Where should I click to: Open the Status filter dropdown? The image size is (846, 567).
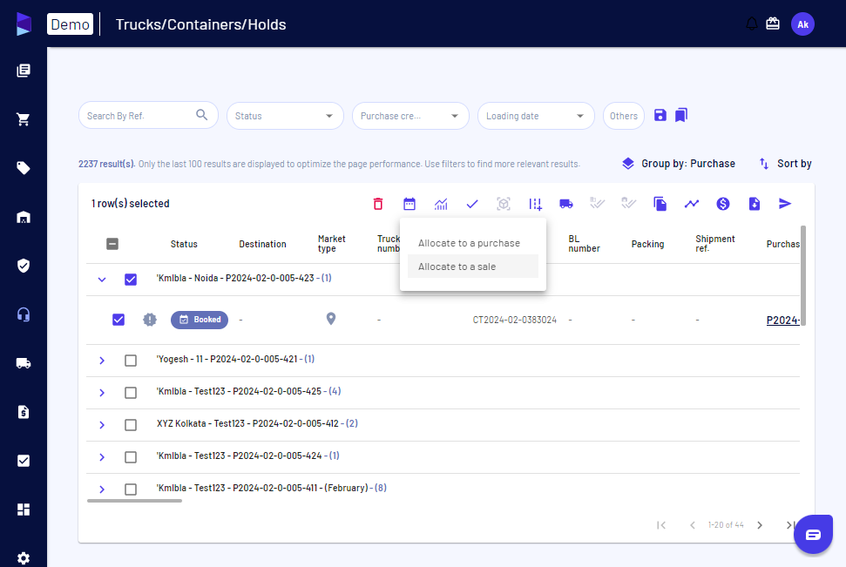[285, 116]
